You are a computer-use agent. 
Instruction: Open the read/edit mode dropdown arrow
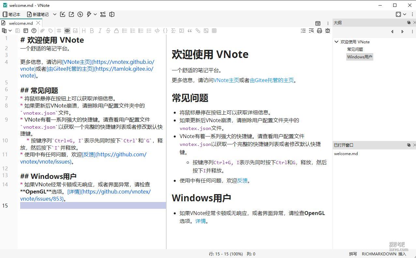click(x=10, y=31)
